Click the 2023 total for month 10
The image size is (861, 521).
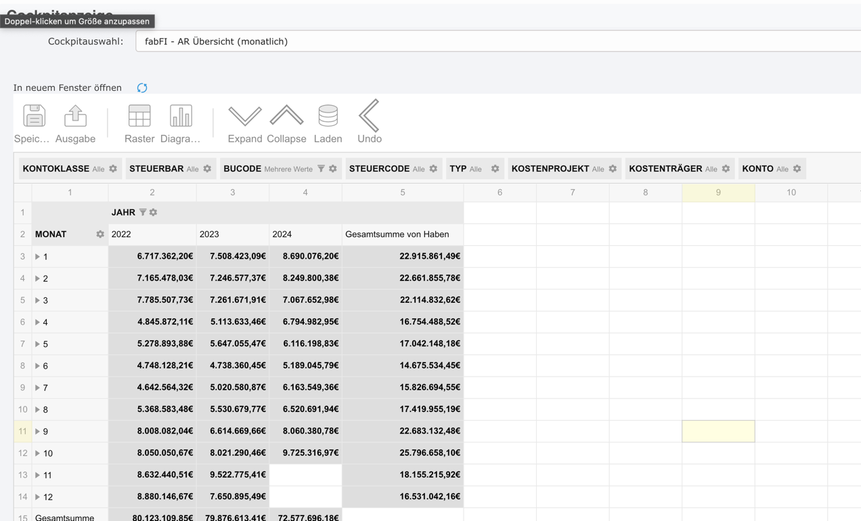pos(233,453)
